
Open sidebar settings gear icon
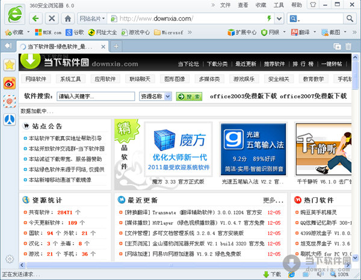click(x=10, y=259)
